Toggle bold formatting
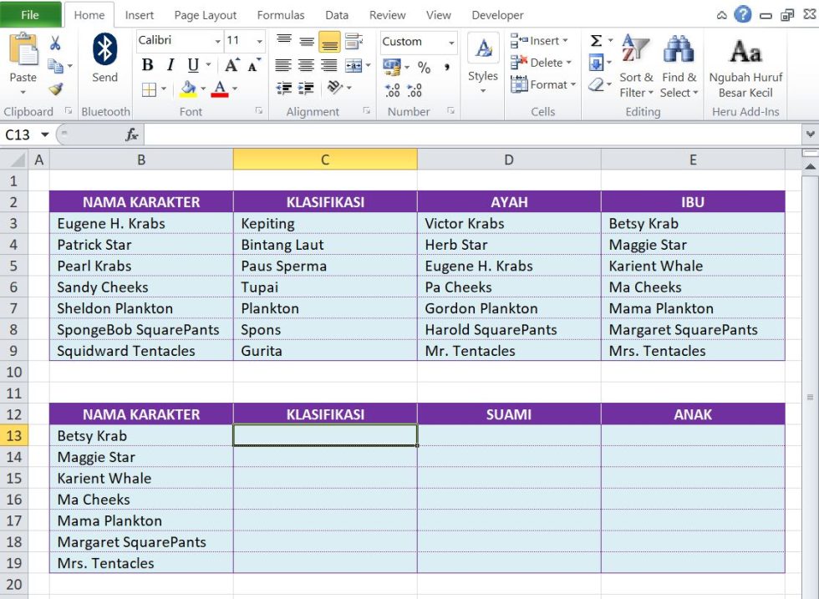 [x=147, y=63]
